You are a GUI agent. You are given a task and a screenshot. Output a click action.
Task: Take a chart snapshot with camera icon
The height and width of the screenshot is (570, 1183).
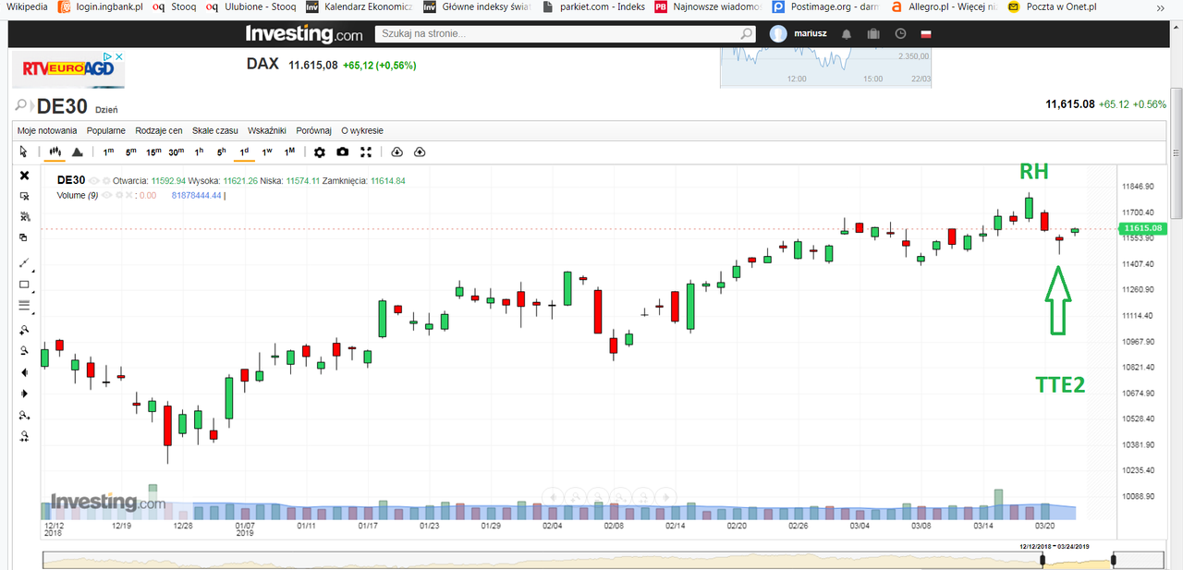point(343,152)
